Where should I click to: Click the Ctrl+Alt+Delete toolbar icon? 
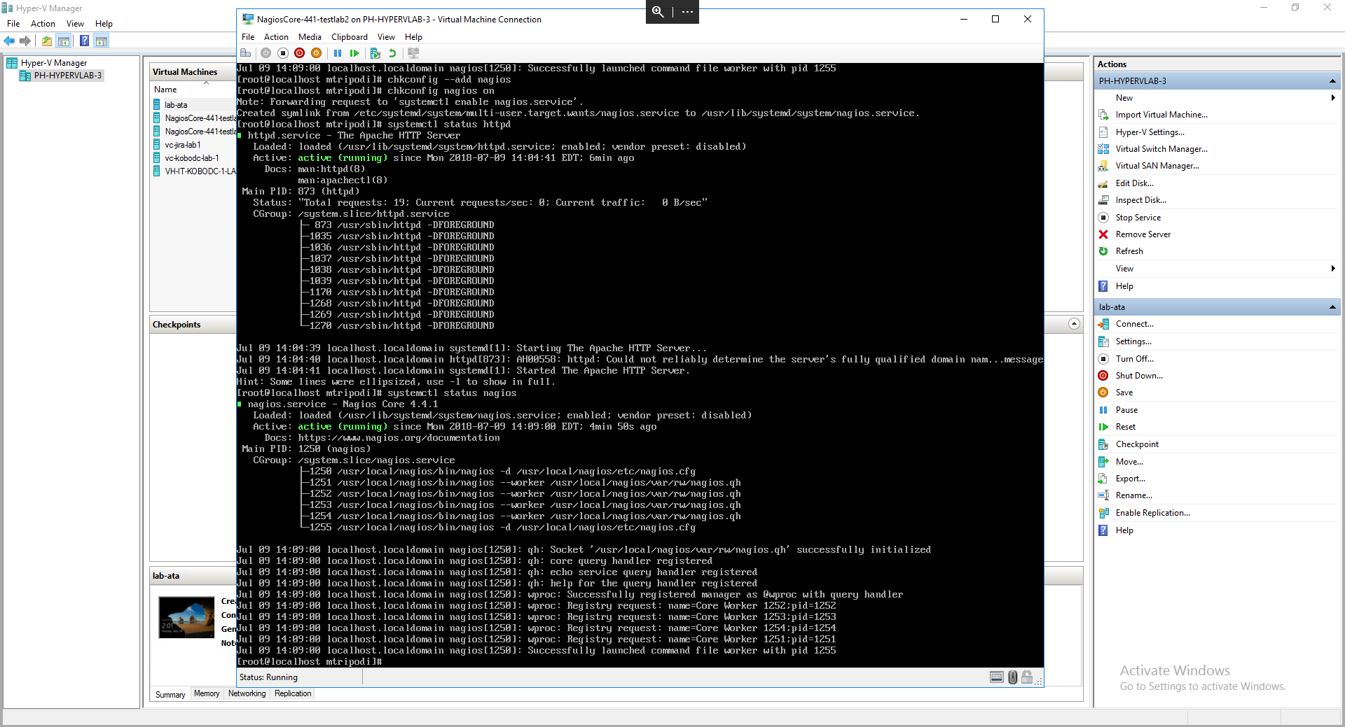click(245, 53)
